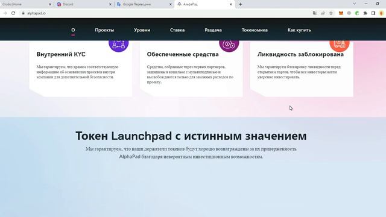Open the Ставка nav item

click(x=177, y=30)
